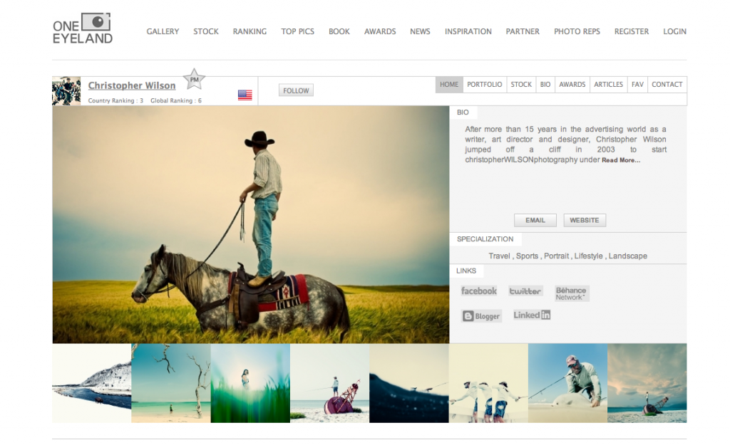Screen dimensions: 730x445
Task: Click the Country Ranking : 3 text
Action: pyautogui.click(x=115, y=100)
